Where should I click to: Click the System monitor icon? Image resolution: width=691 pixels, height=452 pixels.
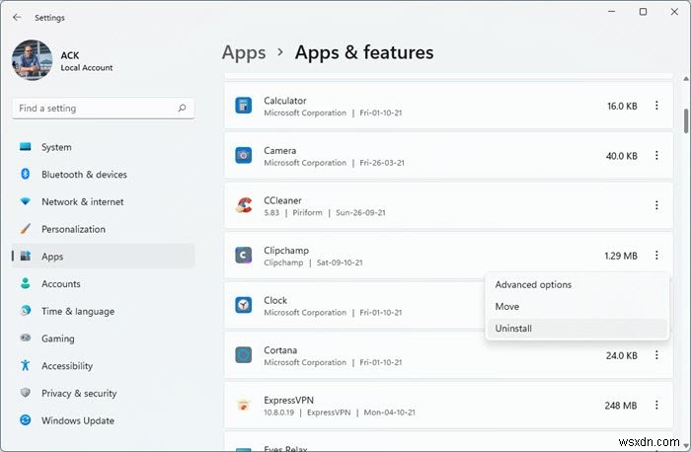pos(25,147)
